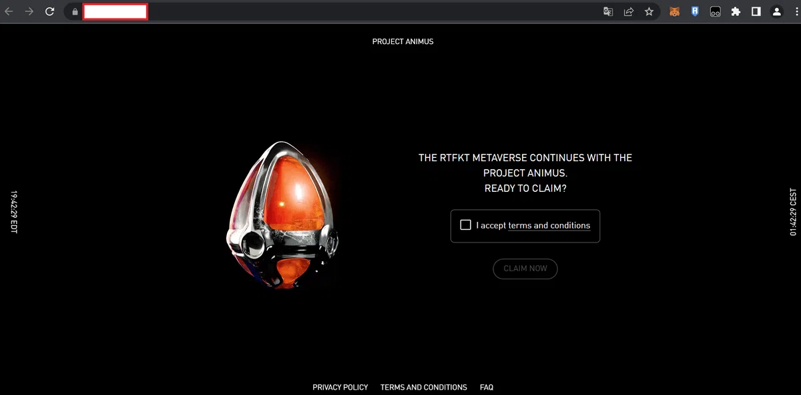Share this page with the share icon
Viewport: 801px width, 395px height.
(628, 11)
